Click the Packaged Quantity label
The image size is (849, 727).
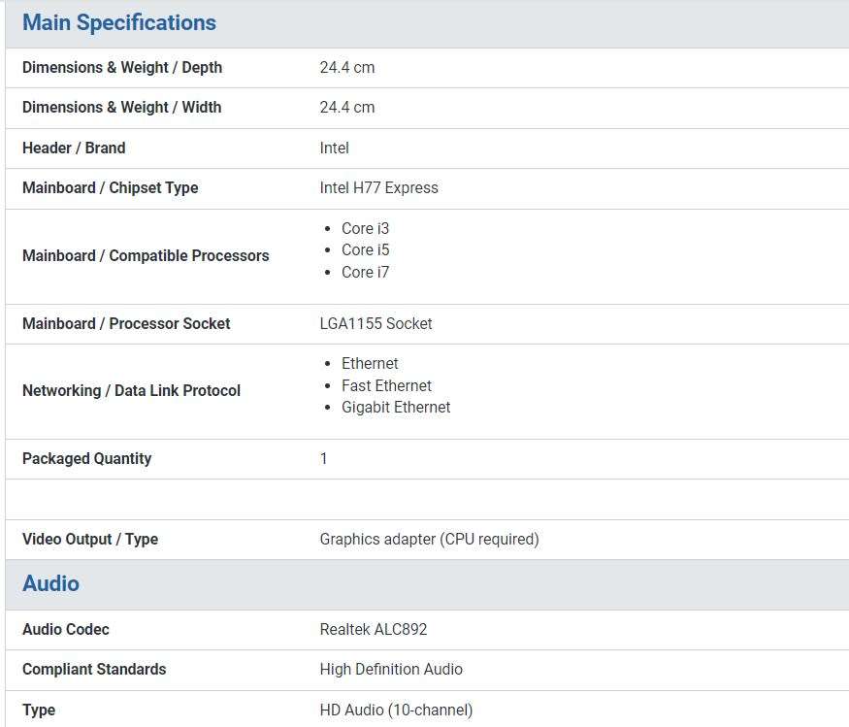86,459
